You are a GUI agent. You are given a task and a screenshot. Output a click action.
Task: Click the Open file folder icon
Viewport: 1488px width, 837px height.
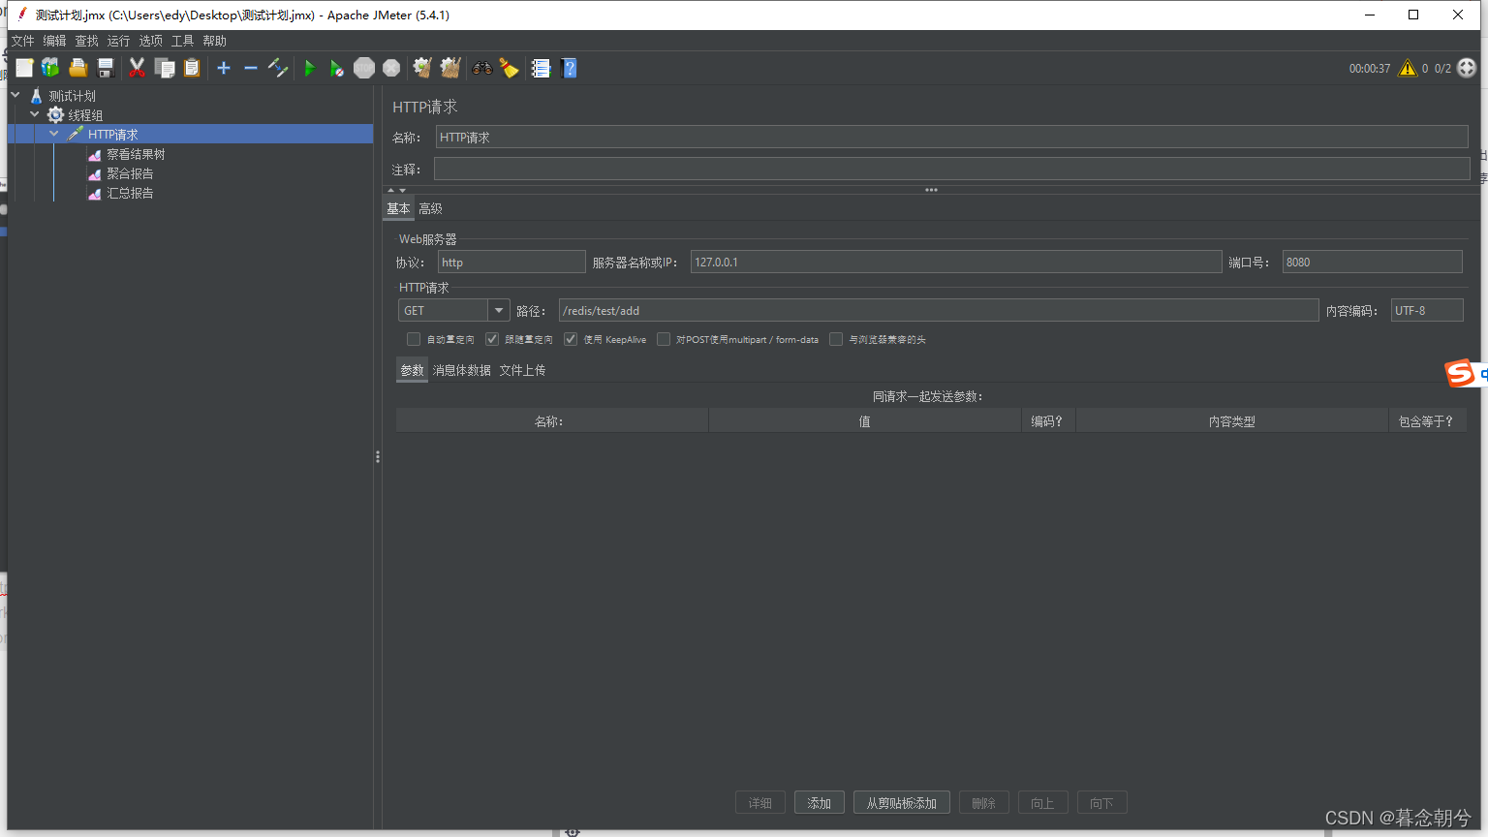[x=78, y=68]
